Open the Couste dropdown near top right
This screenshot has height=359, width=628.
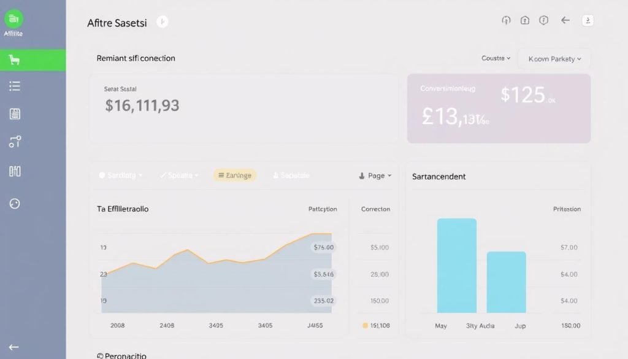pos(494,58)
